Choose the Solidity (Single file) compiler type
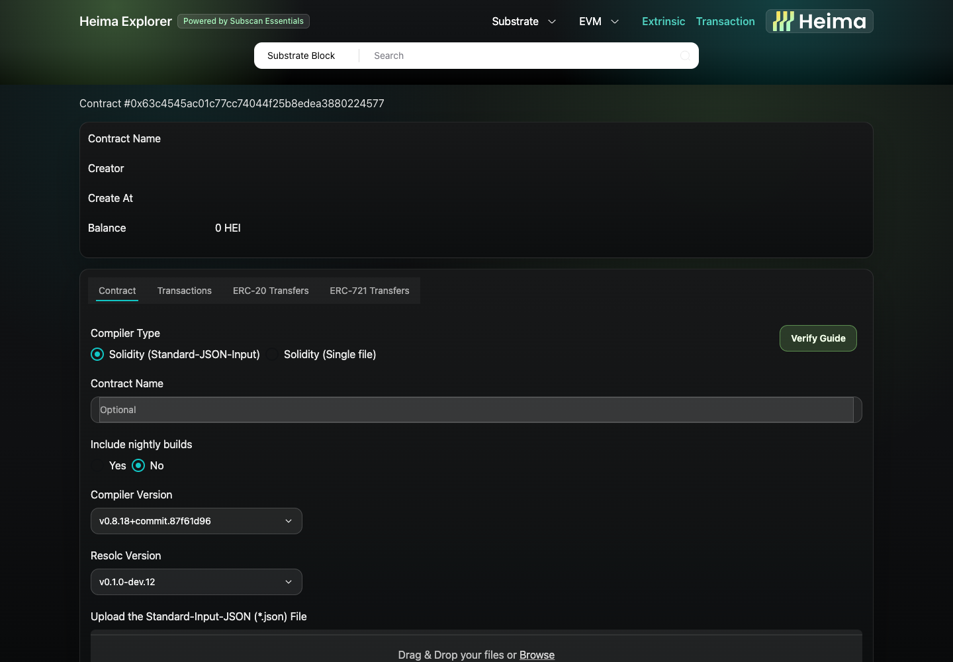953x662 pixels. point(272,354)
